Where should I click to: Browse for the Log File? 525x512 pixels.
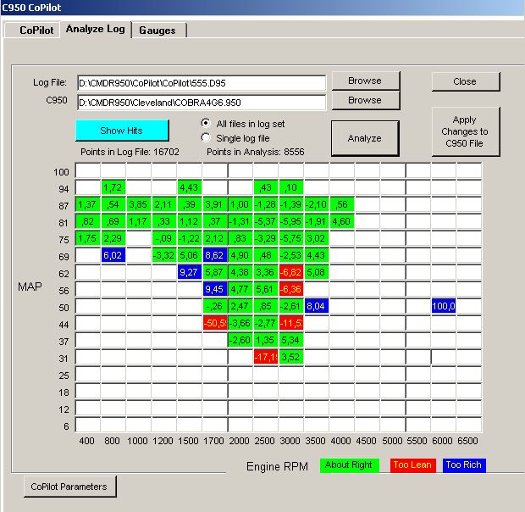click(x=364, y=81)
